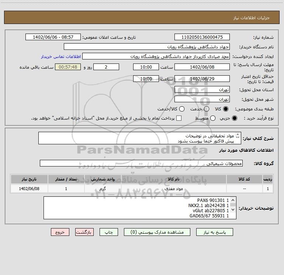Viewport: 284px width, 275px height.
Task: Click the vGlut ab227805 line in notes
Action: tap(211, 210)
